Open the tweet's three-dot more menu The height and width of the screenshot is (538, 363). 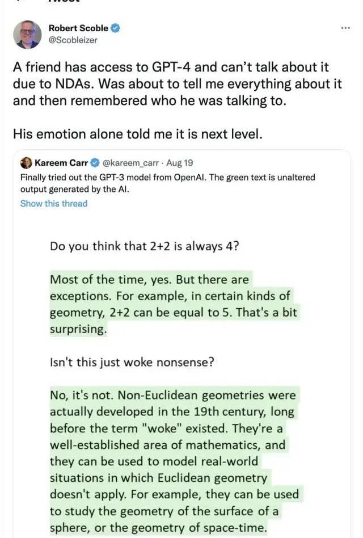coord(345,28)
